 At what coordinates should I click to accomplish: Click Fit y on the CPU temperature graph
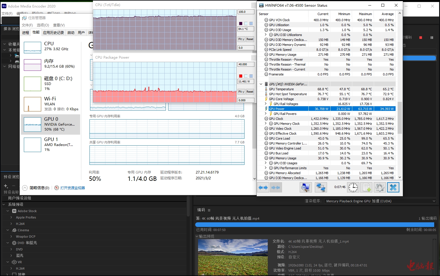(241, 39)
